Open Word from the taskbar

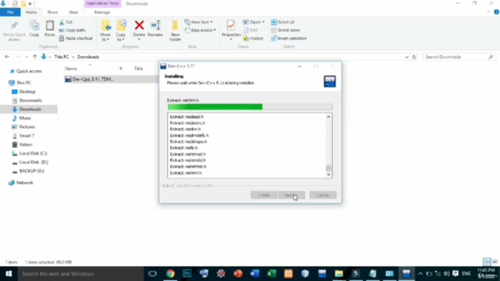click(x=255, y=274)
